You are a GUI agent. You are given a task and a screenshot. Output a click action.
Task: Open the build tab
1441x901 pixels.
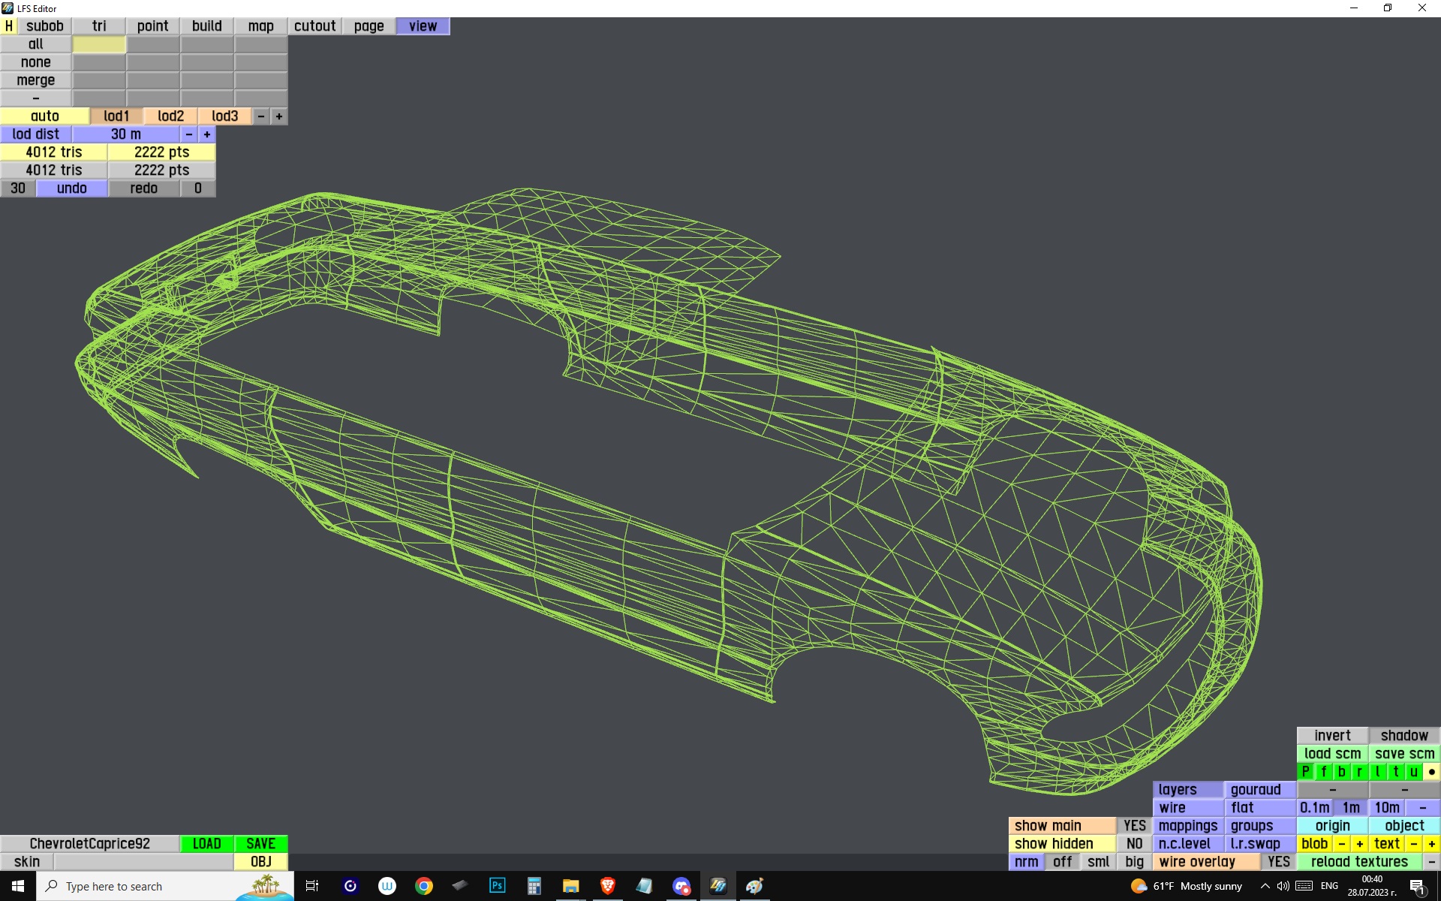coord(206,26)
